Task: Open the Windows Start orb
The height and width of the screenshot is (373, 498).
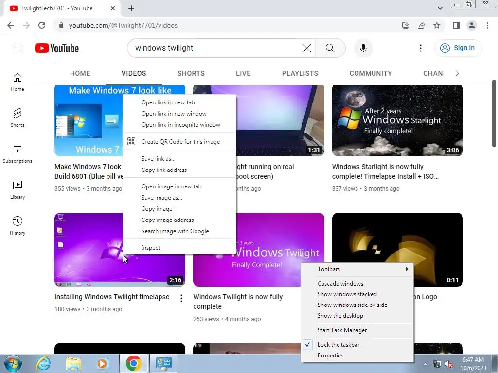Action: click(x=13, y=363)
